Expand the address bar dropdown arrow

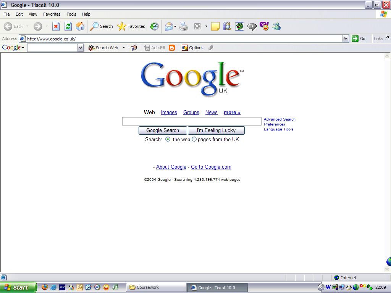(x=346, y=39)
